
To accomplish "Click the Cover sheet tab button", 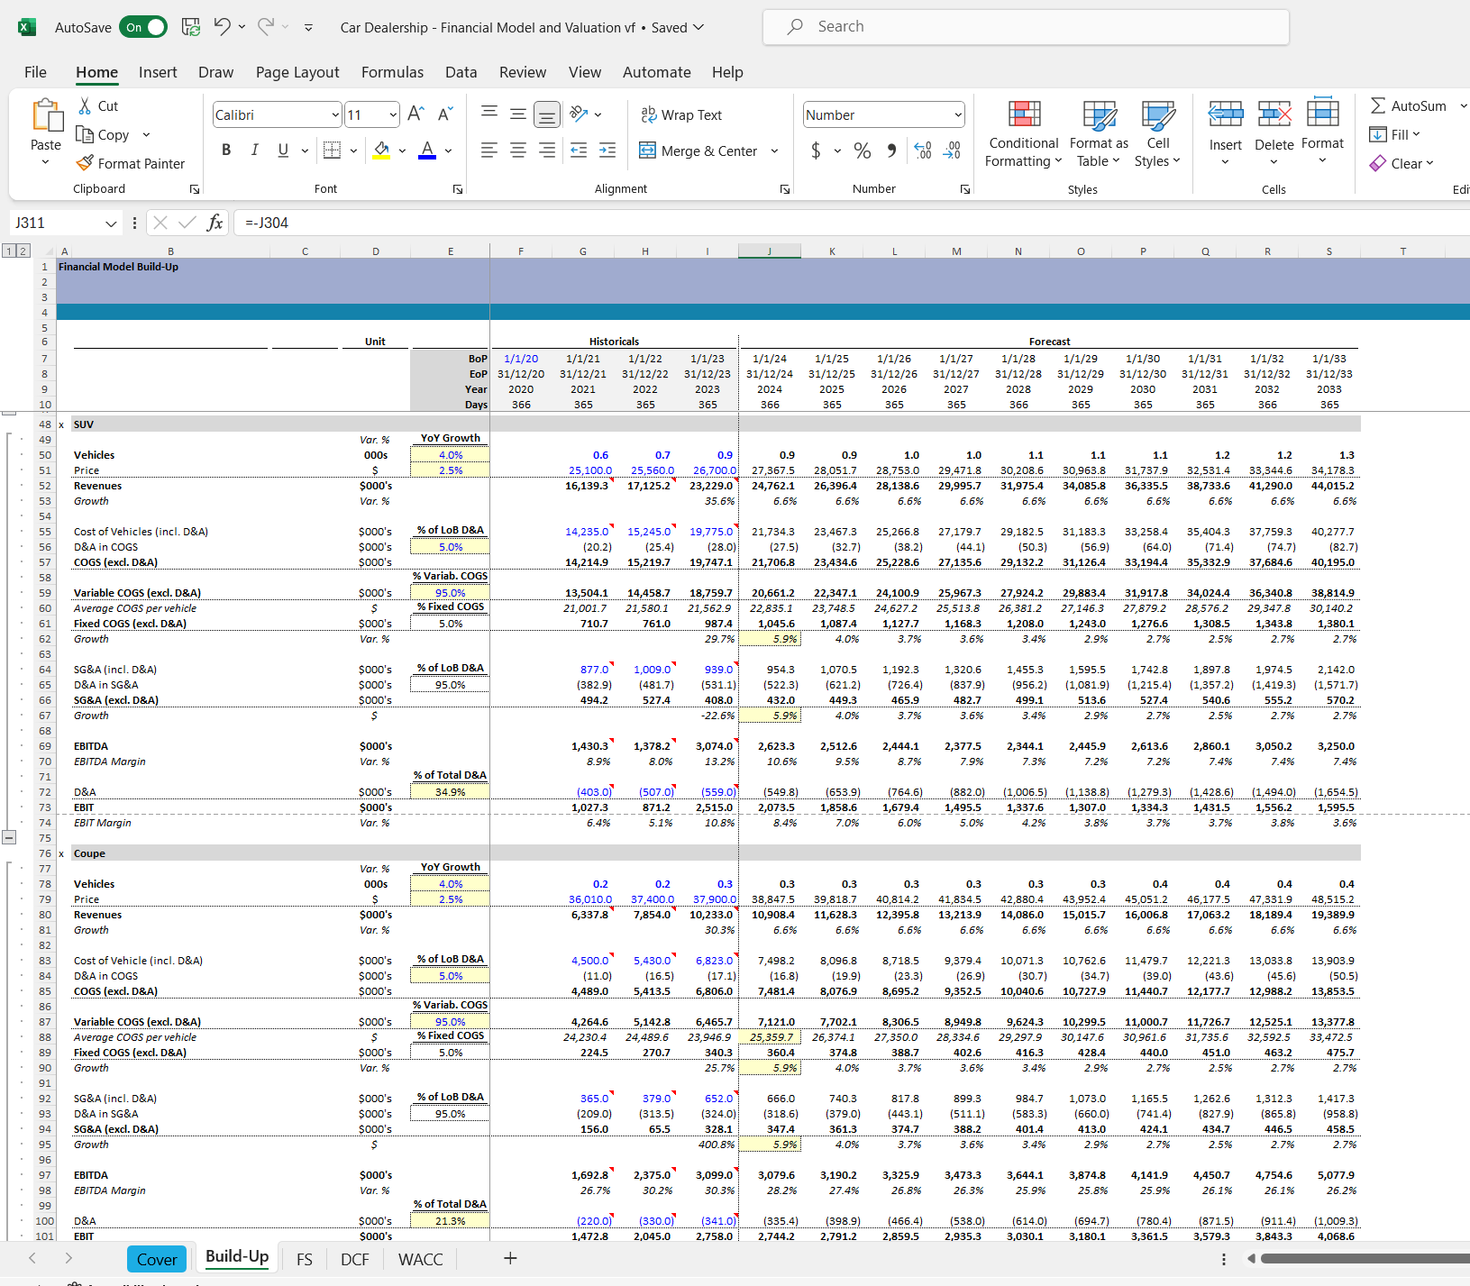I will tap(157, 1259).
